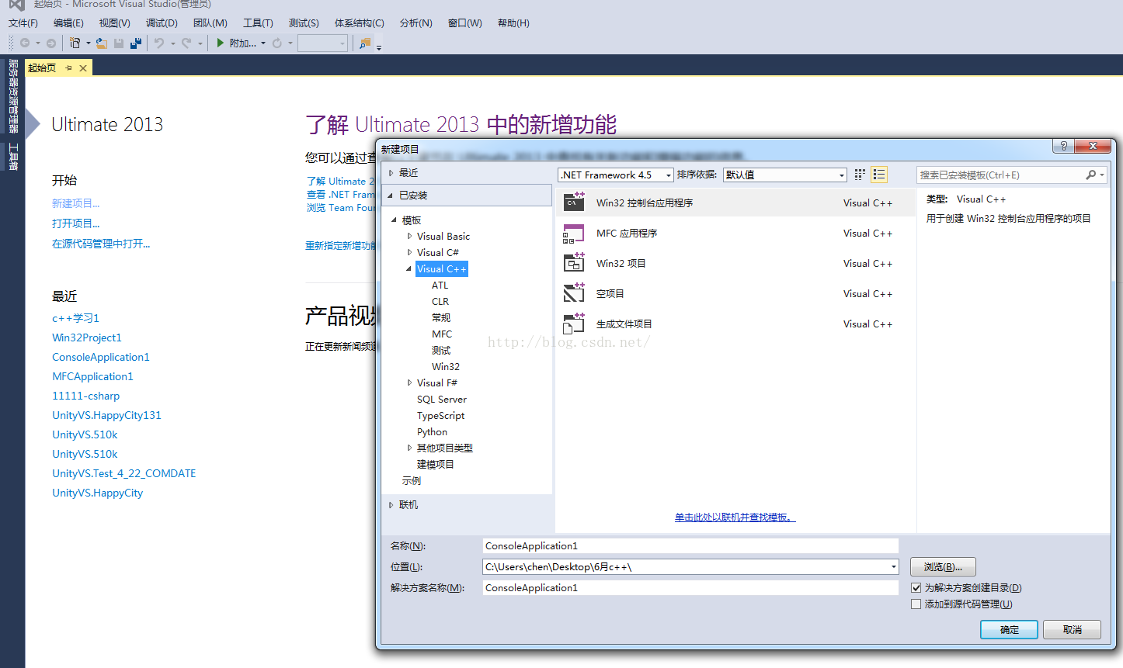
Task: Click the refresh circular arrow icon
Action: [x=276, y=43]
